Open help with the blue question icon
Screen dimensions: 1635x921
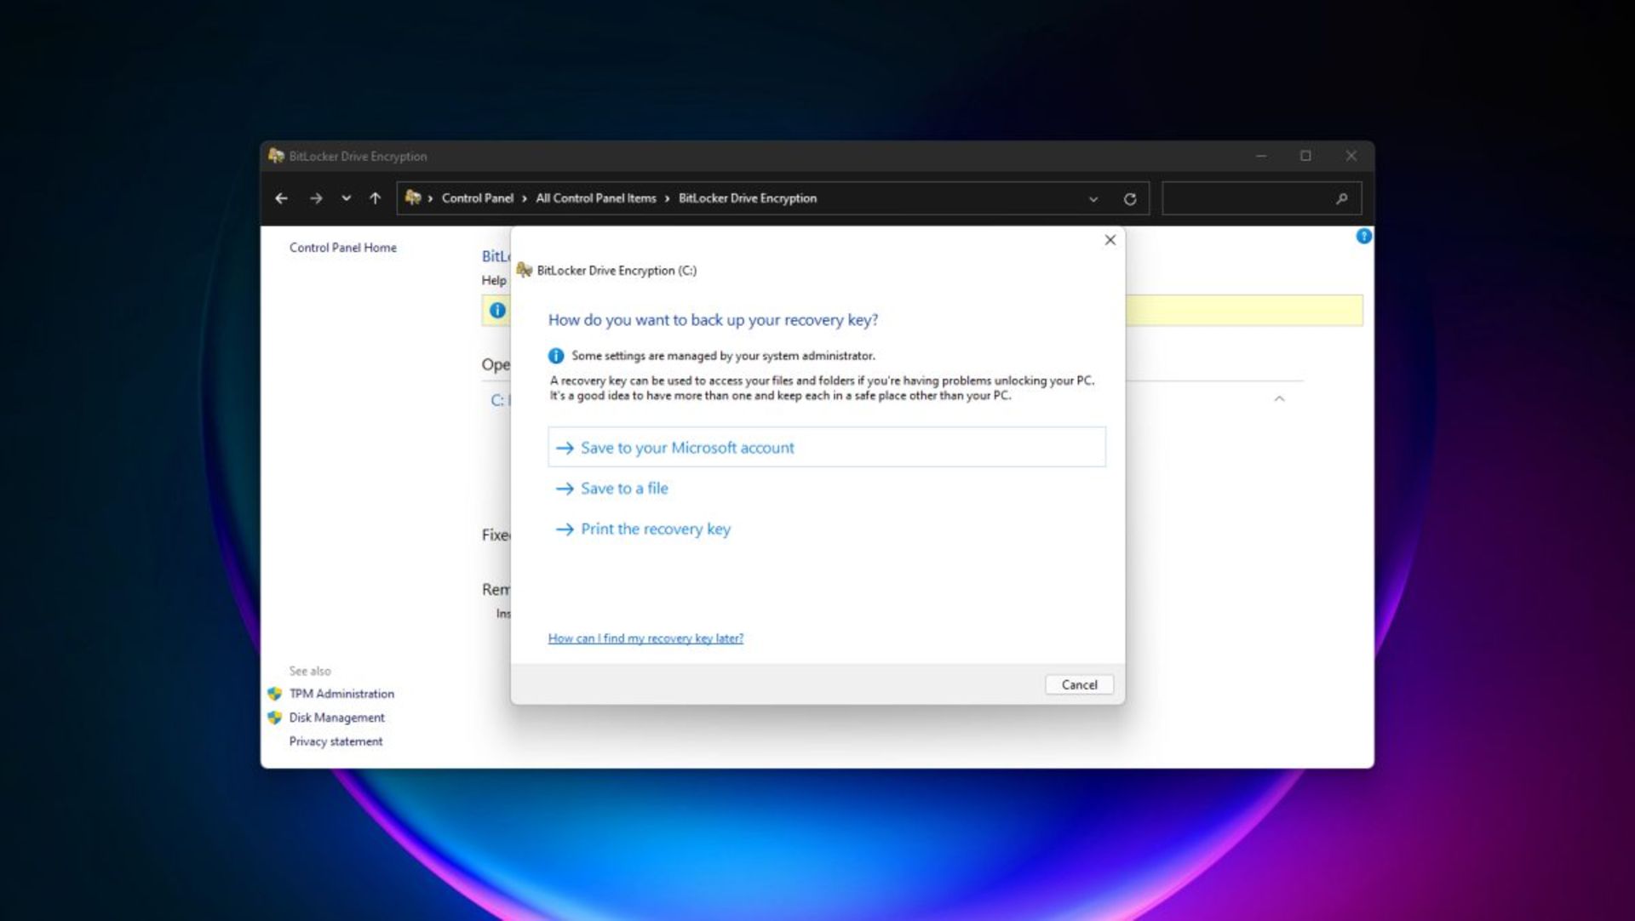click(x=1363, y=237)
